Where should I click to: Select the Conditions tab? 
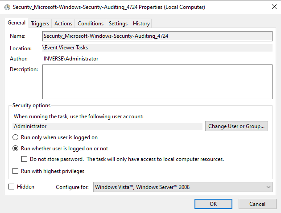pyautogui.click(x=90, y=24)
